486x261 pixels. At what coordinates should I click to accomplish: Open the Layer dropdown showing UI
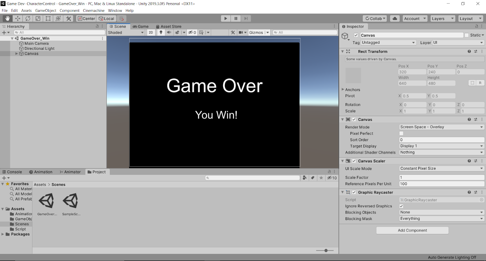coord(458,43)
